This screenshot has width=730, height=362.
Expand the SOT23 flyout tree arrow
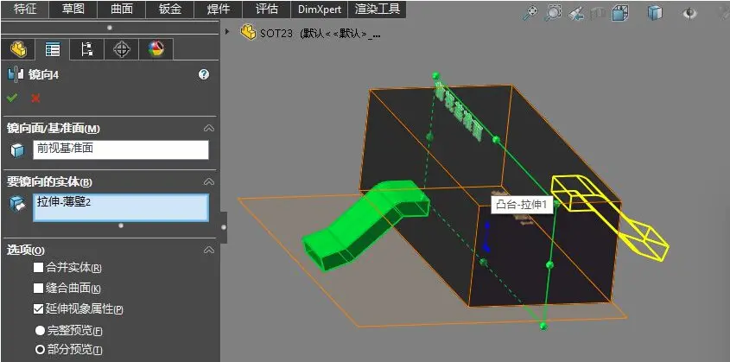[227, 32]
